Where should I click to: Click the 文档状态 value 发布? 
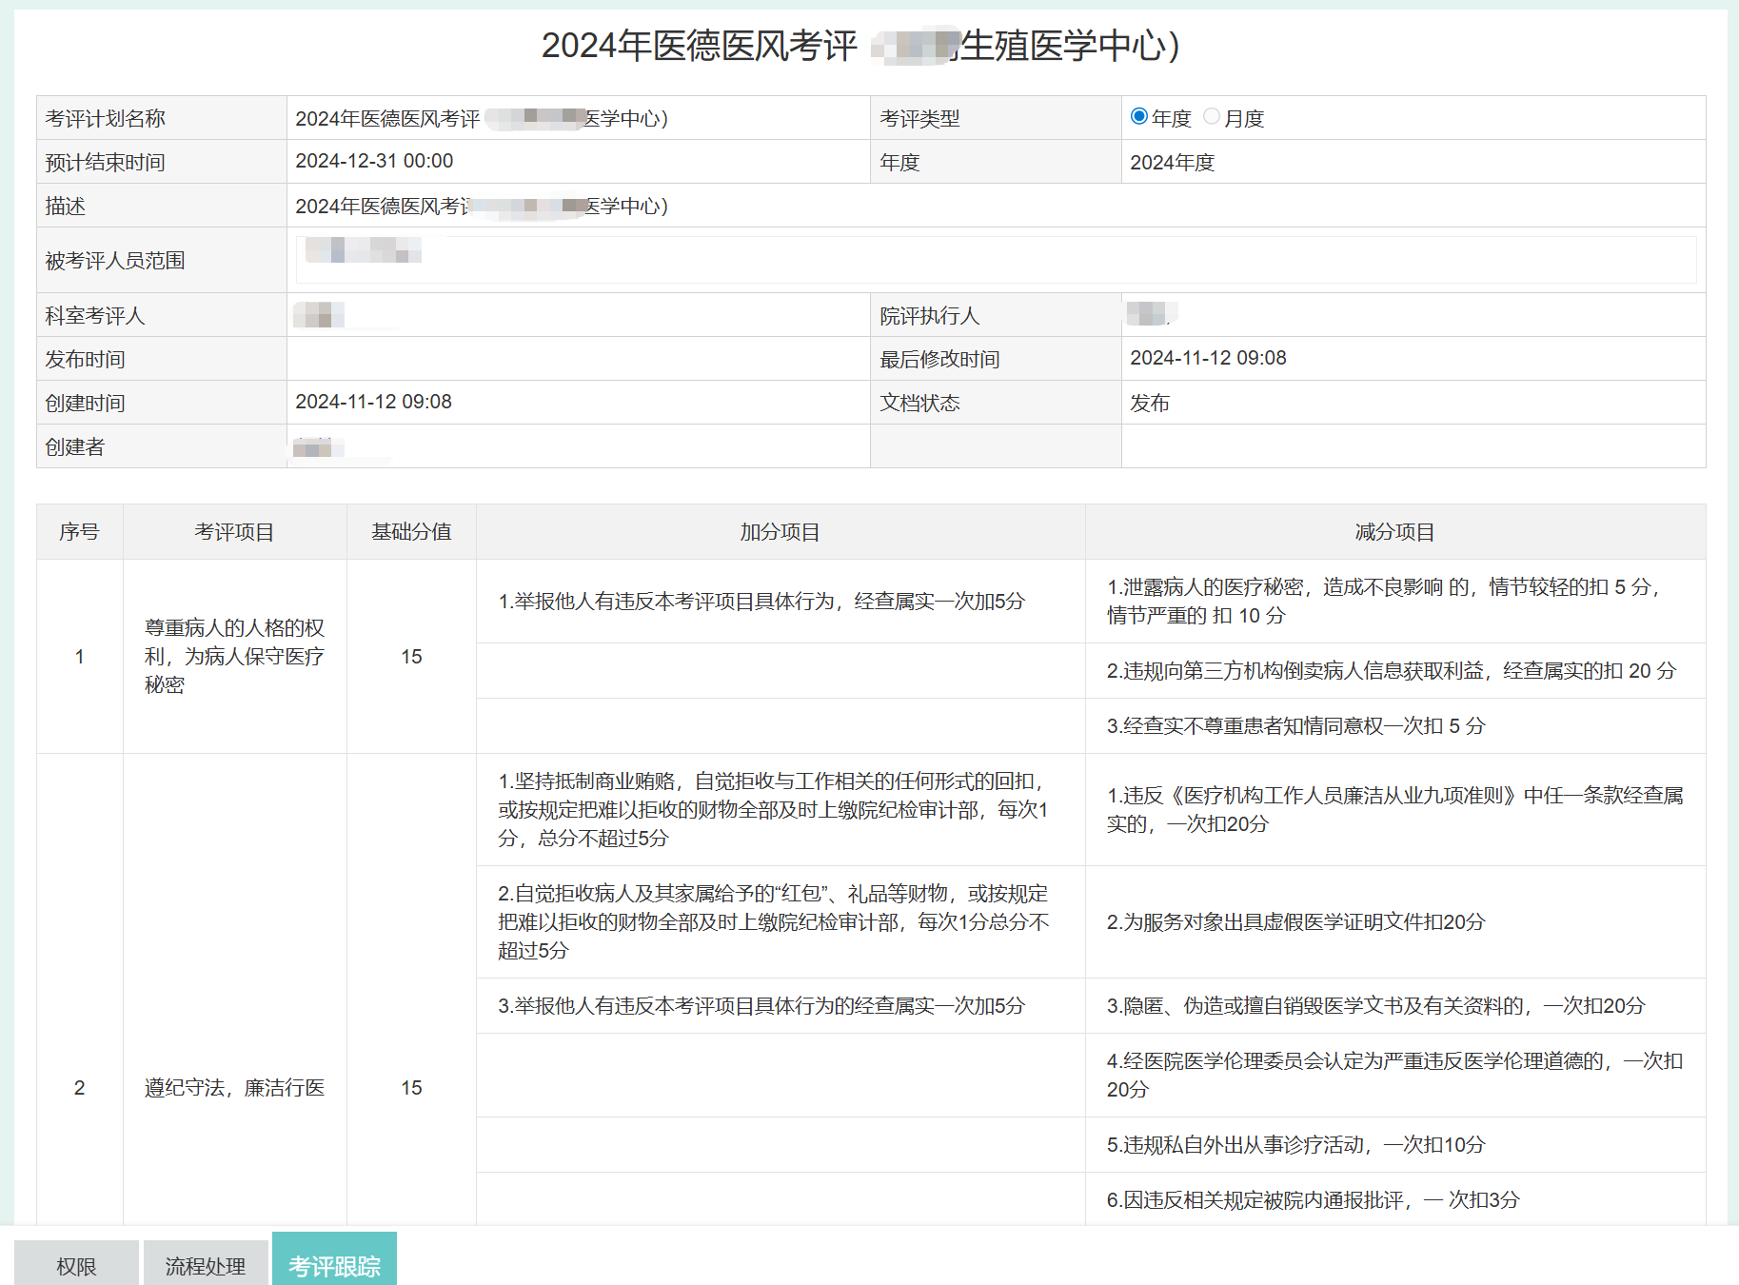coord(1150,403)
